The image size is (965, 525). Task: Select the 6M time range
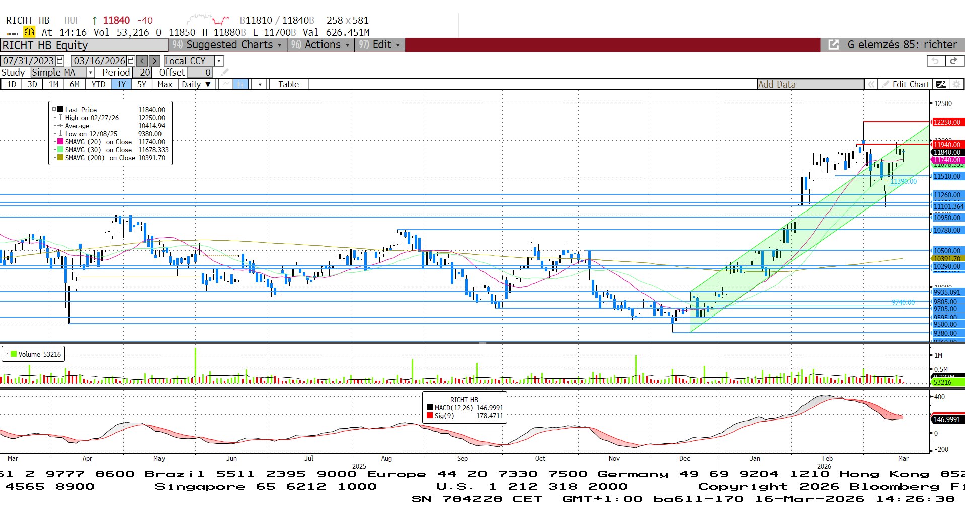tap(74, 84)
